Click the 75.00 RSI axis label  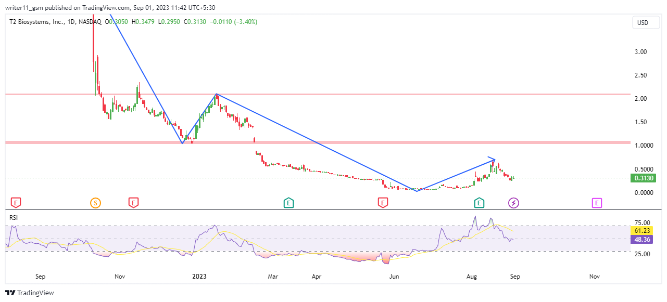tap(641, 222)
